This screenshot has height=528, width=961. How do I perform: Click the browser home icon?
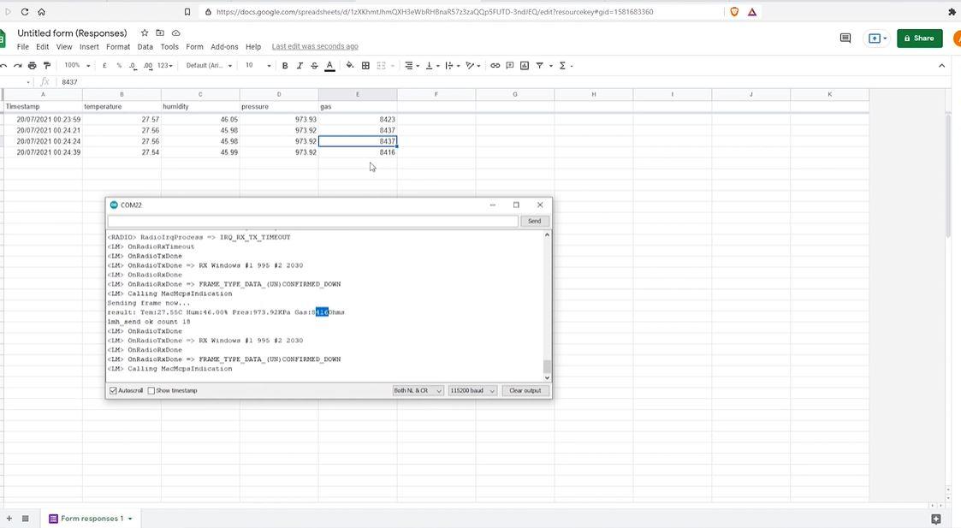pyautogui.click(x=41, y=12)
